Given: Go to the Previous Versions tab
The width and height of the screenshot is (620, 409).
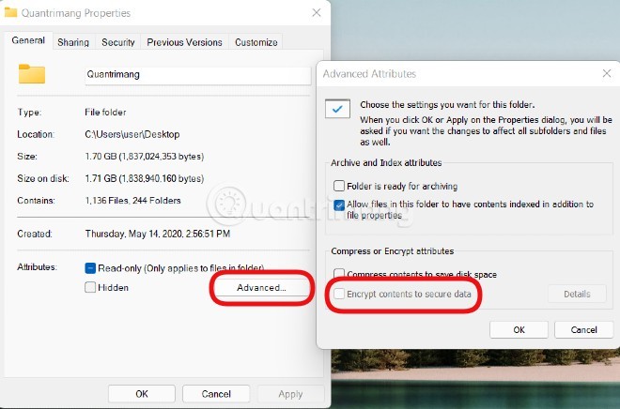Looking at the screenshot, I should pos(184,42).
